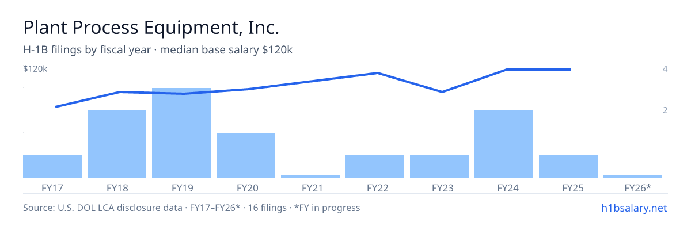Select the tiny FY21 bar

310,176
